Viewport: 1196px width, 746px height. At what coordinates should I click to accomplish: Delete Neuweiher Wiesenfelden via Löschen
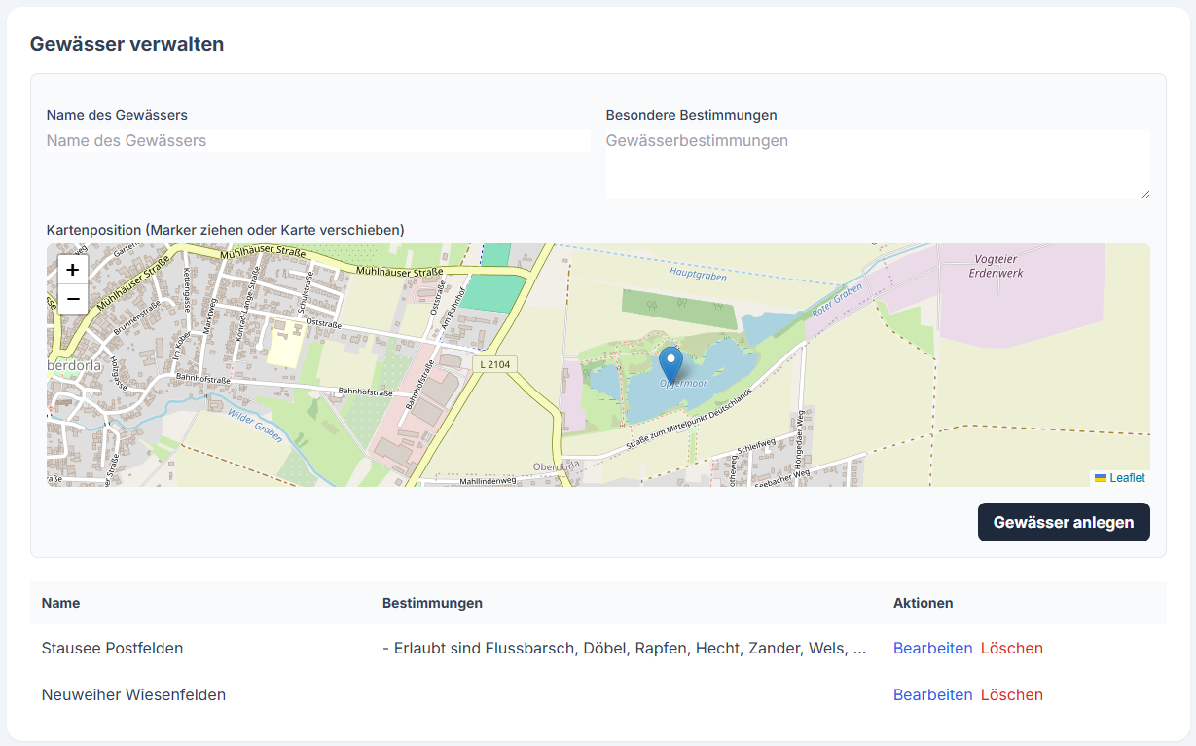[1012, 694]
